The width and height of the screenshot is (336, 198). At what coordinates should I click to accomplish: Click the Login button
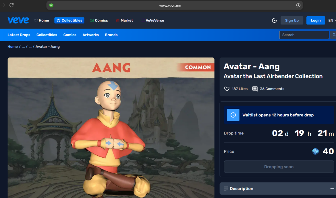(x=316, y=20)
